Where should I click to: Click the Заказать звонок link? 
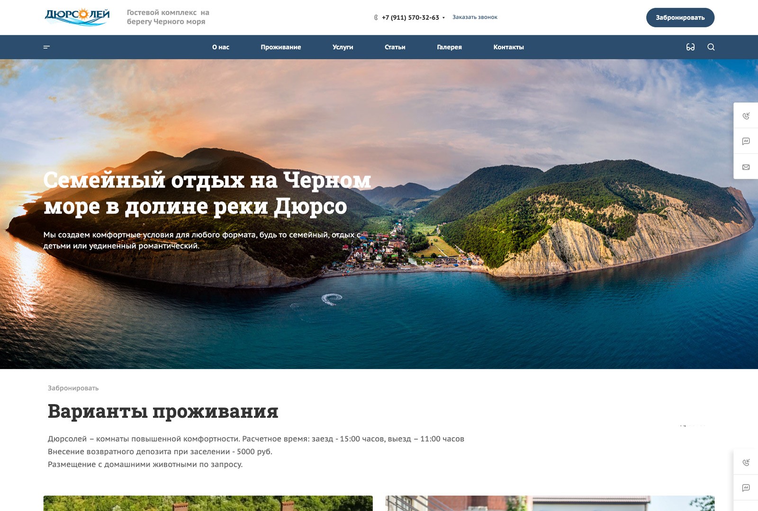(x=475, y=17)
